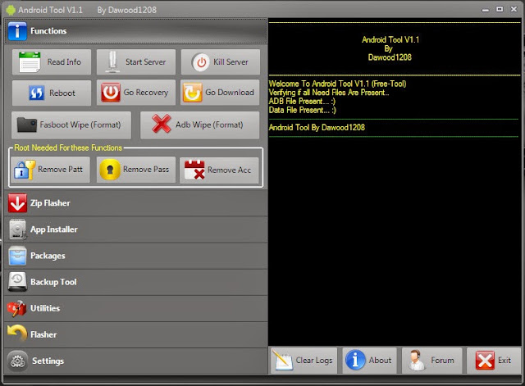525x386 pixels.
Task: Click the Packages blue drawer icon
Action: (x=17, y=256)
